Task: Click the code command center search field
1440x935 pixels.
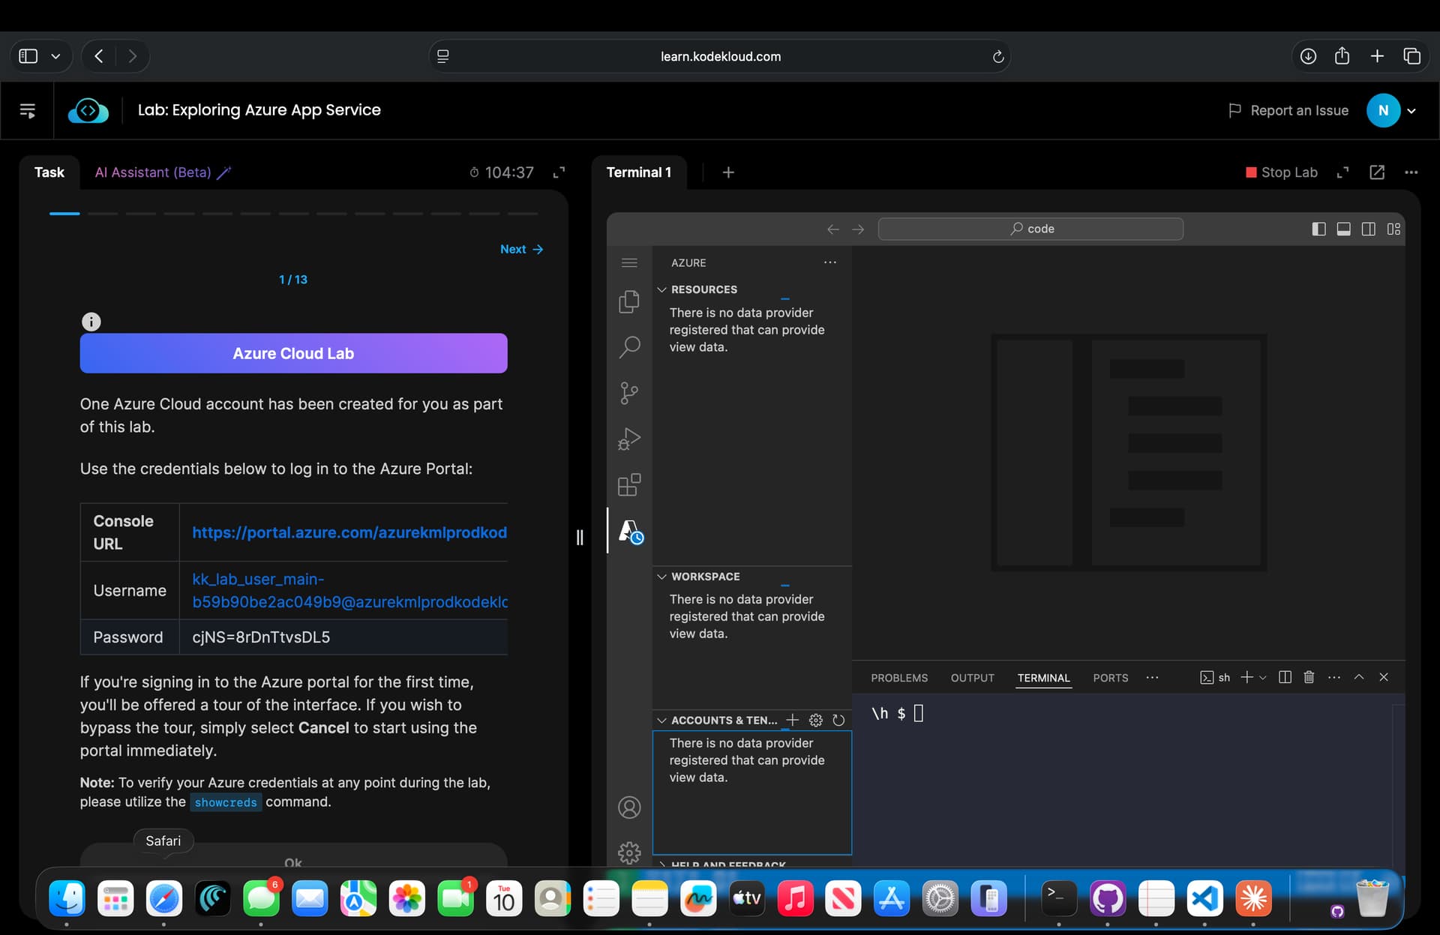Action: (1030, 229)
